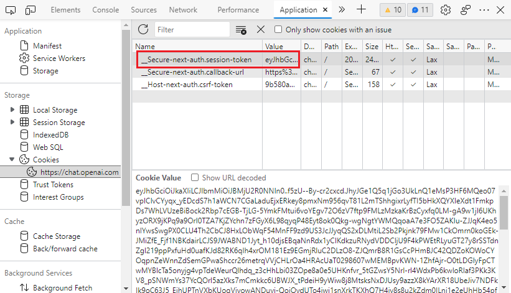511x293 pixels.
Task: Expand the Local Storage tree node
Action: coord(12,110)
